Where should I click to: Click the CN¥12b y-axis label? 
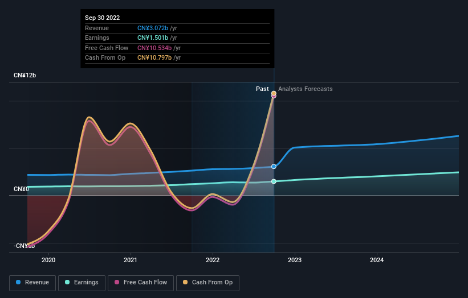(25, 75)
